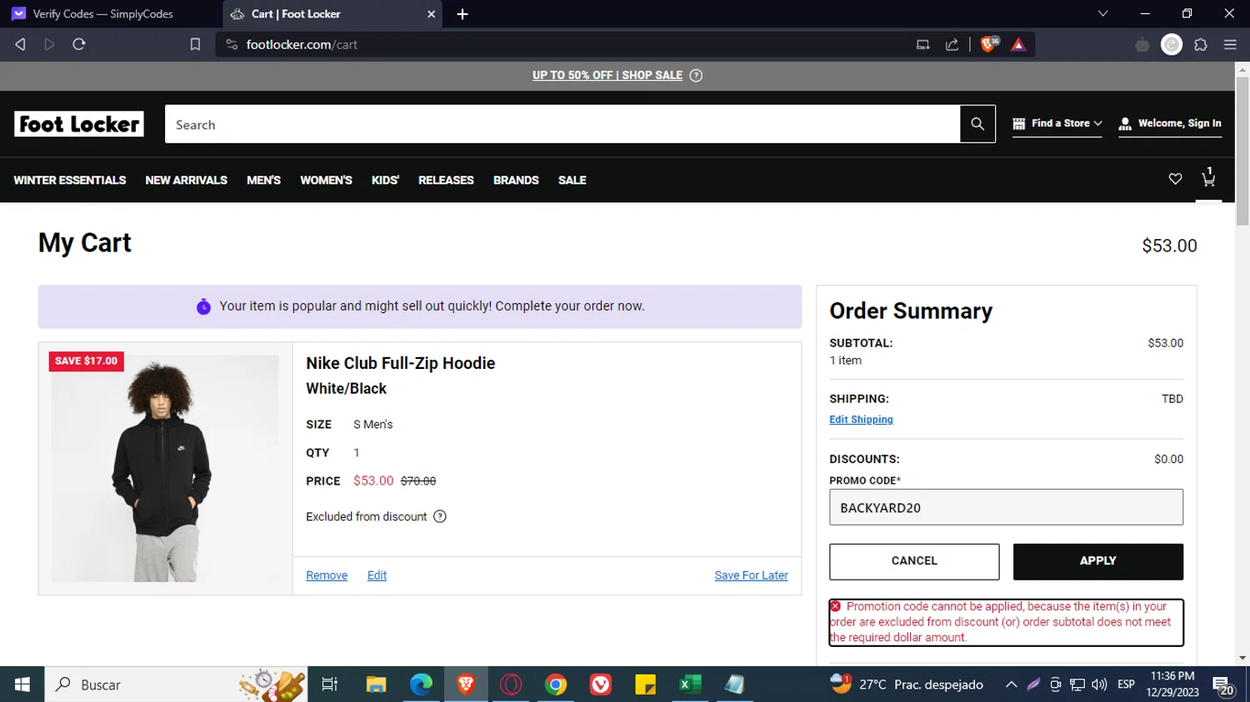This screenshot has height=702, width=1250.
Task: Apply the BACKYARD20 promo code
Action: pyautogui.click(x=1098, y=561)
